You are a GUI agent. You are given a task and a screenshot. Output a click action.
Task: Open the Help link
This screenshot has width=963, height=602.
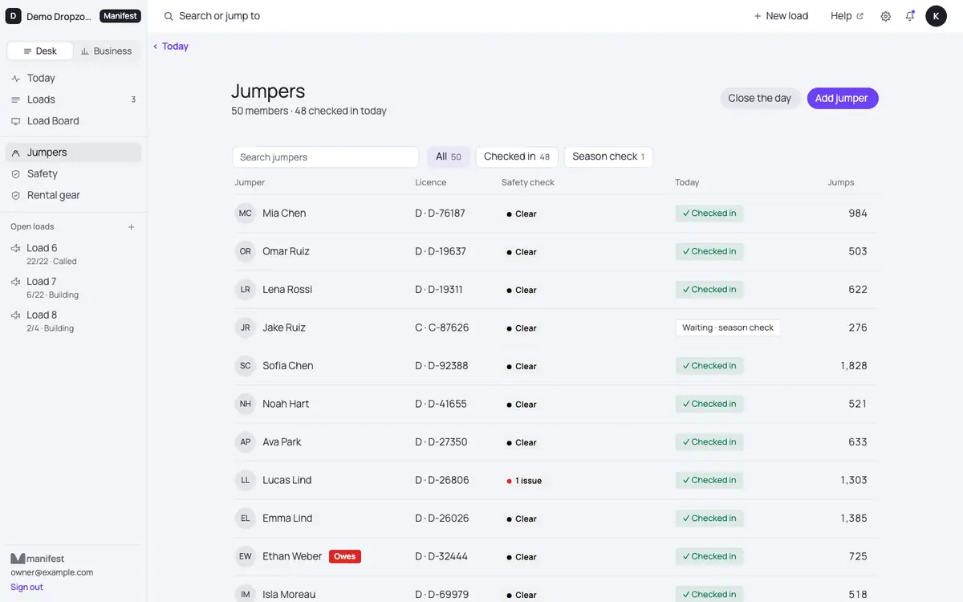point(847,16)
